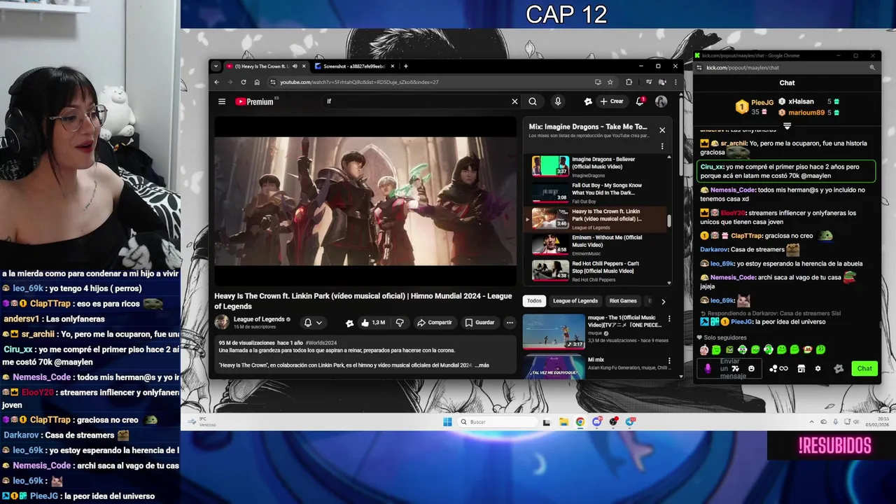Select the Riot Games filter chip
This screenshot has height=504, width=896.
[623, 301]
